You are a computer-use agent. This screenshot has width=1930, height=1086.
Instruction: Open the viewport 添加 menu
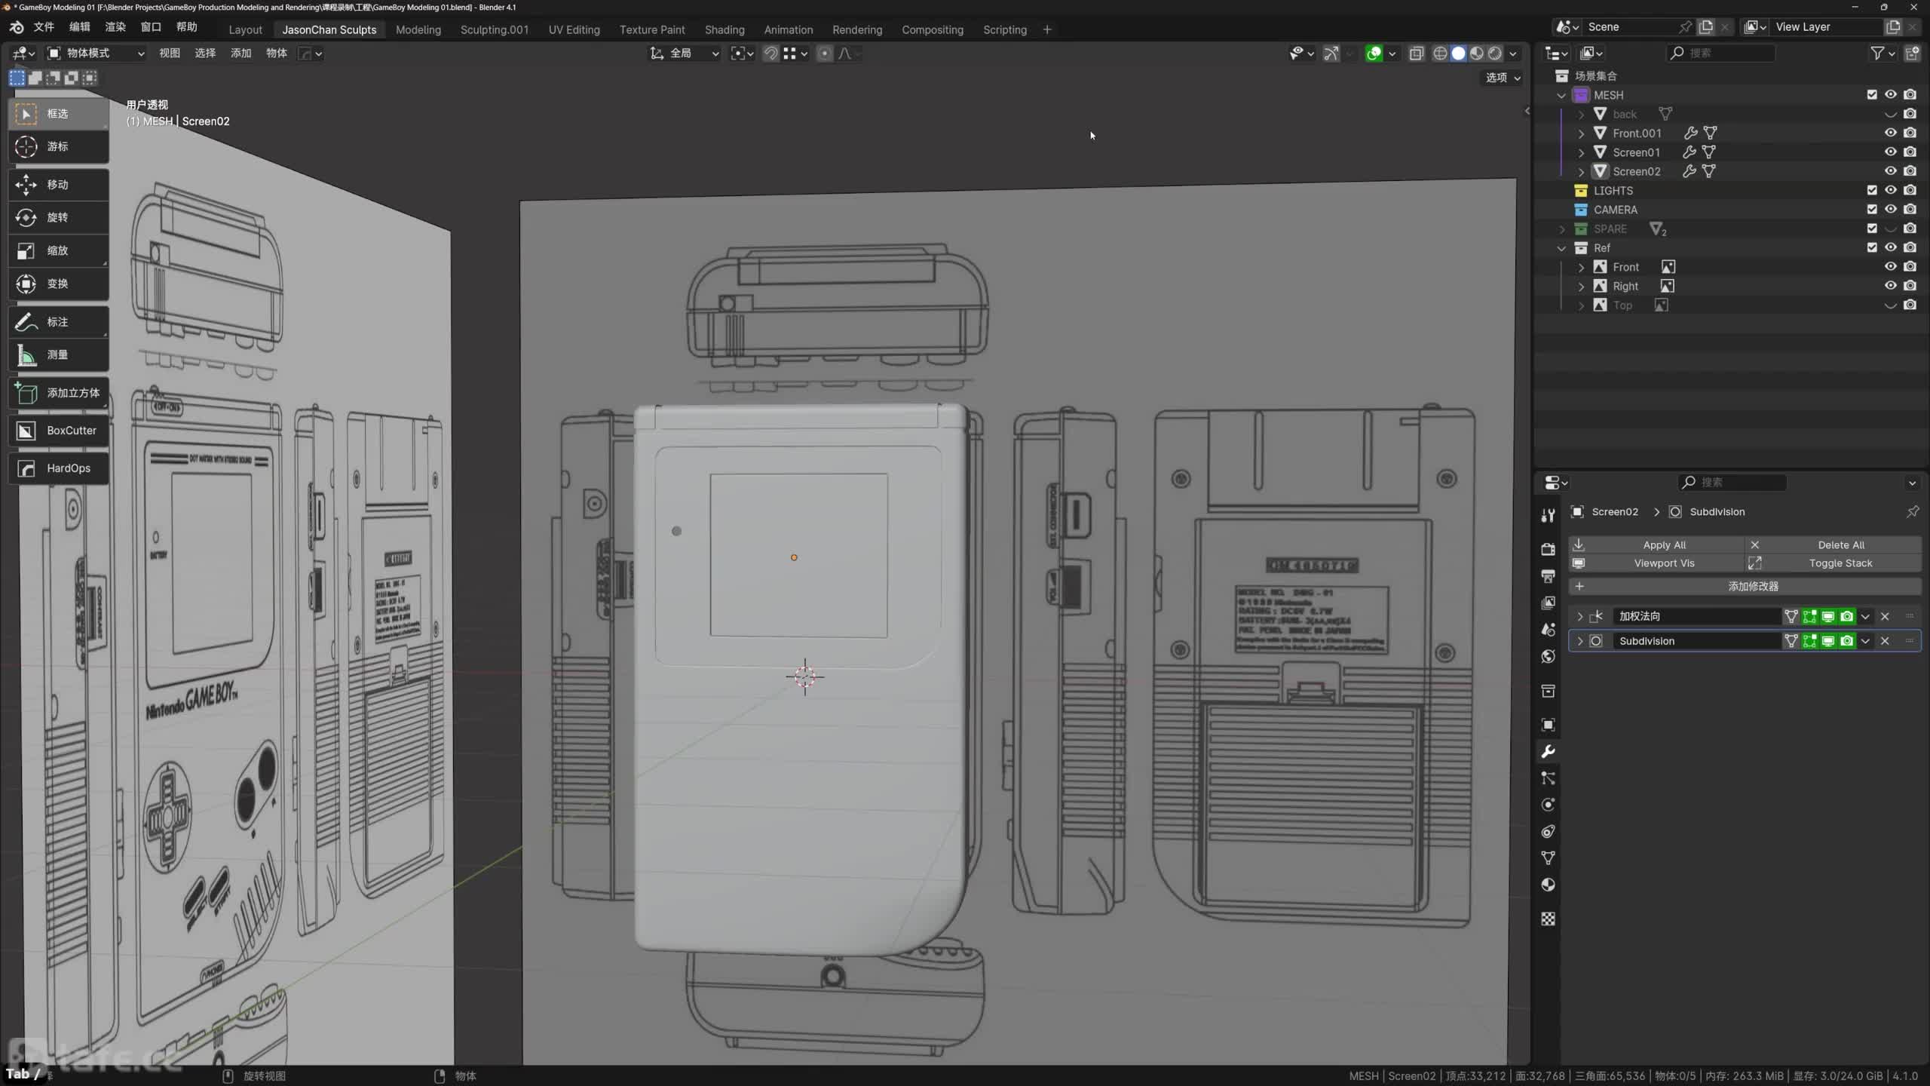pyautogui.click(x=240, y=54)
